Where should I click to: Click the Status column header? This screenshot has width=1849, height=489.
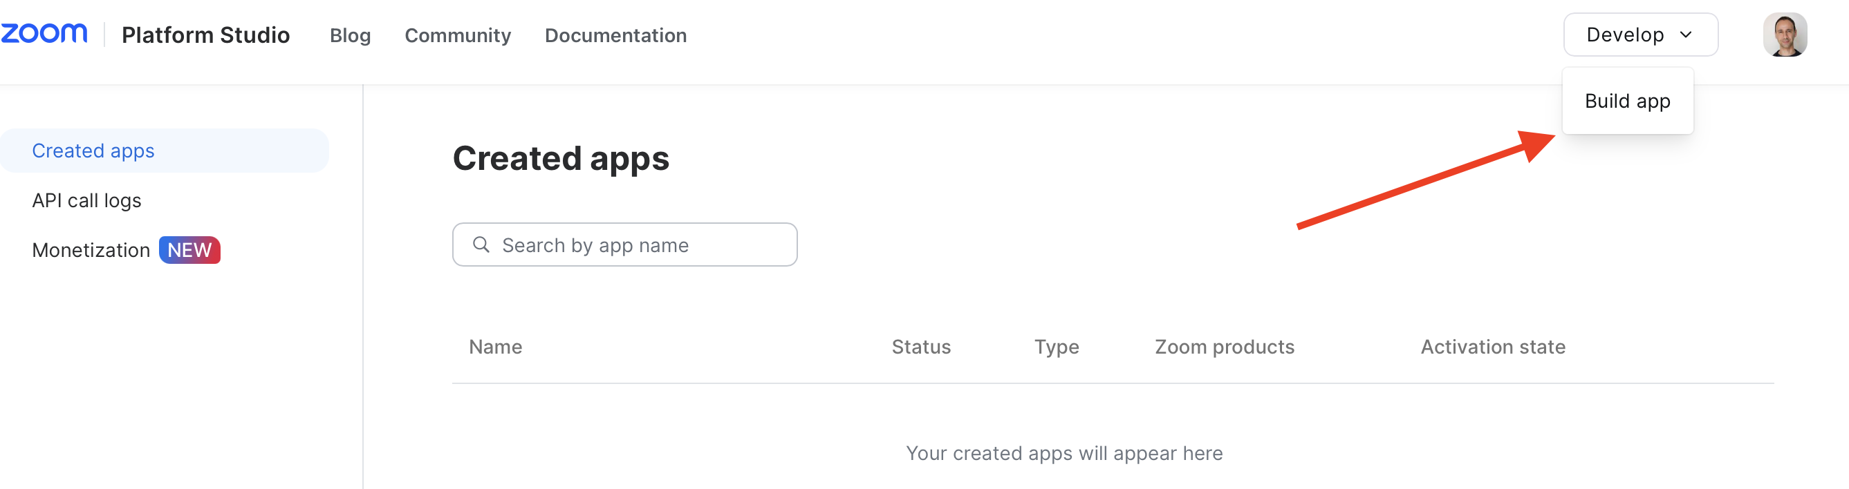921,347
